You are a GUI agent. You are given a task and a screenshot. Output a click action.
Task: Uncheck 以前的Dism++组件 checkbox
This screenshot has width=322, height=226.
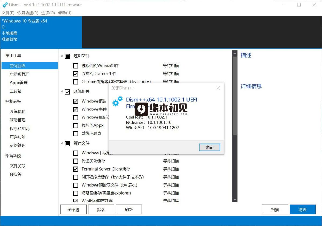point(76,74)
